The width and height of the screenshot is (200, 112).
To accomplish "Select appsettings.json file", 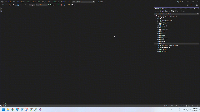I will click(x=166, y=48).
